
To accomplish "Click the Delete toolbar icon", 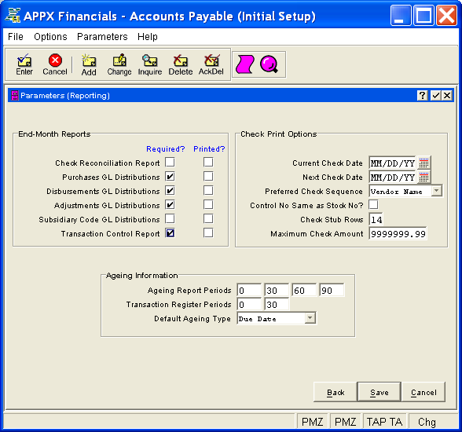I will (x=181, y=64).
